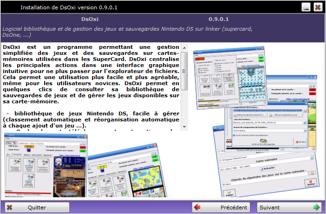Click the description scrollbar thumb
Viewport: 326px width, 214px height.
pos(184,71)
